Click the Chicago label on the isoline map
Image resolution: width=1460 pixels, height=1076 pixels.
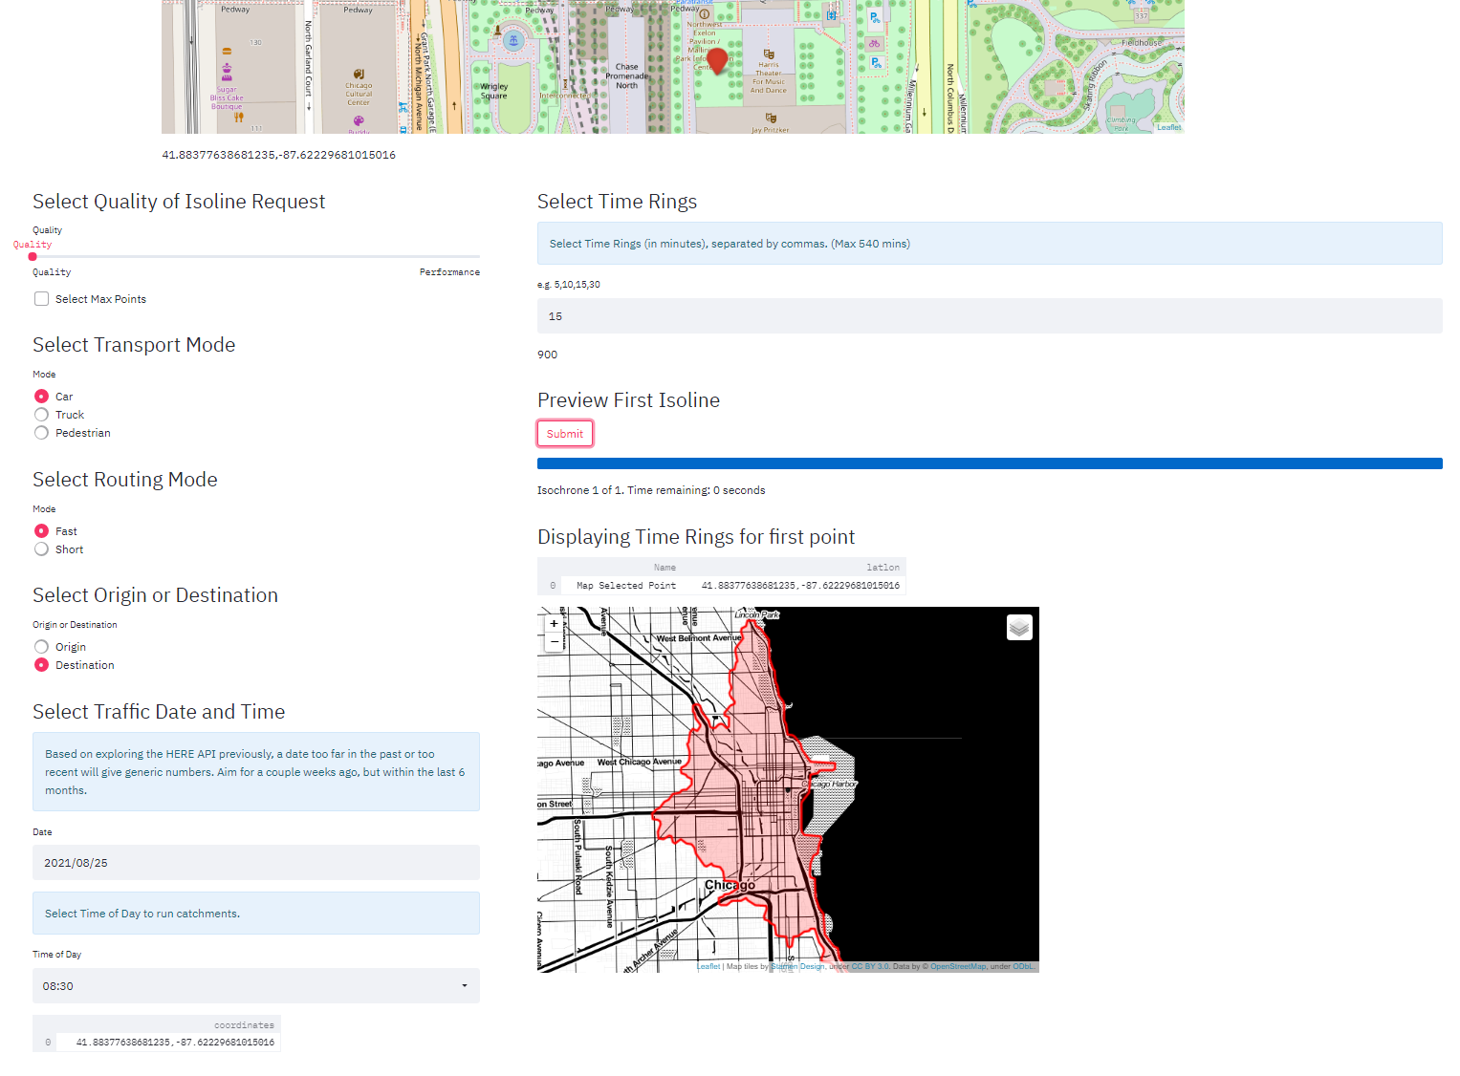click(730, 885)
